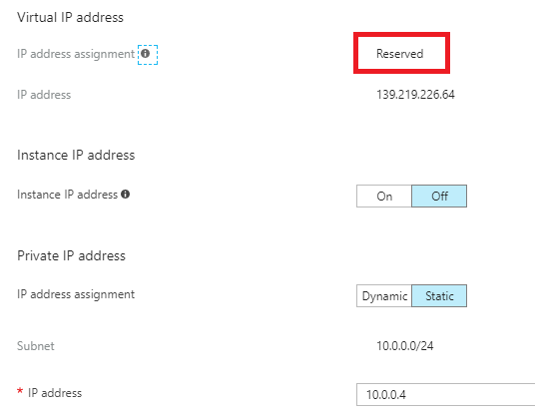Turn Instance IP address On
Image resolution: width=535 pixels, height=417 pixels.
click(384, 197)
